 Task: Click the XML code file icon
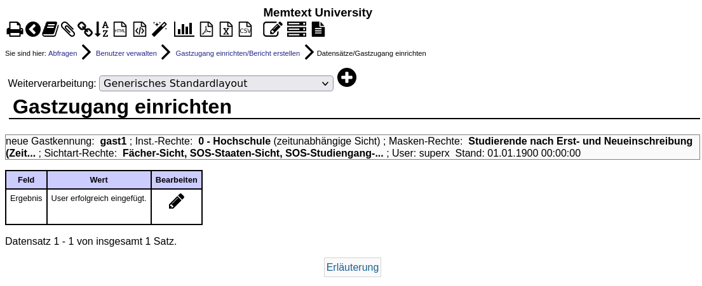(x=140, y=29)
